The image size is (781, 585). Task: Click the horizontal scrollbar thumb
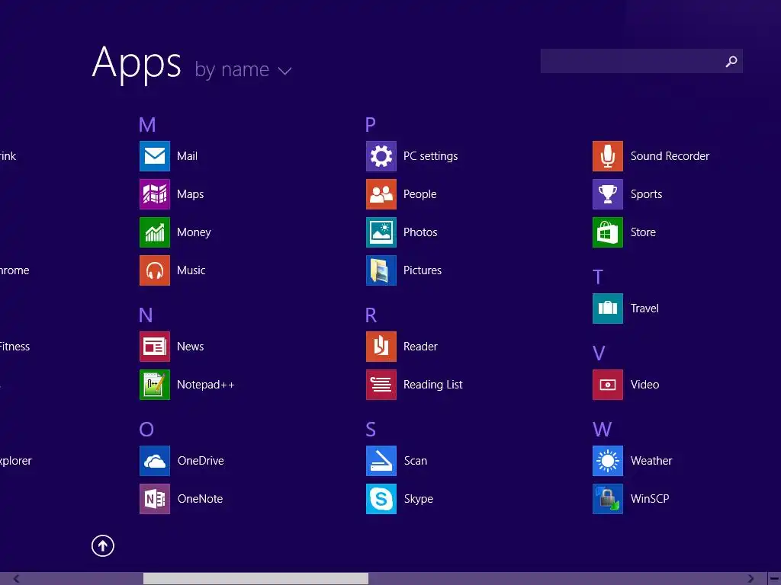(x=256, y=579)
